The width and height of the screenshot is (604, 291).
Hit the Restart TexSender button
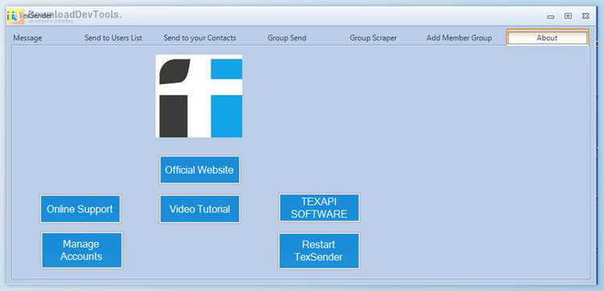(x=319, y=251)
